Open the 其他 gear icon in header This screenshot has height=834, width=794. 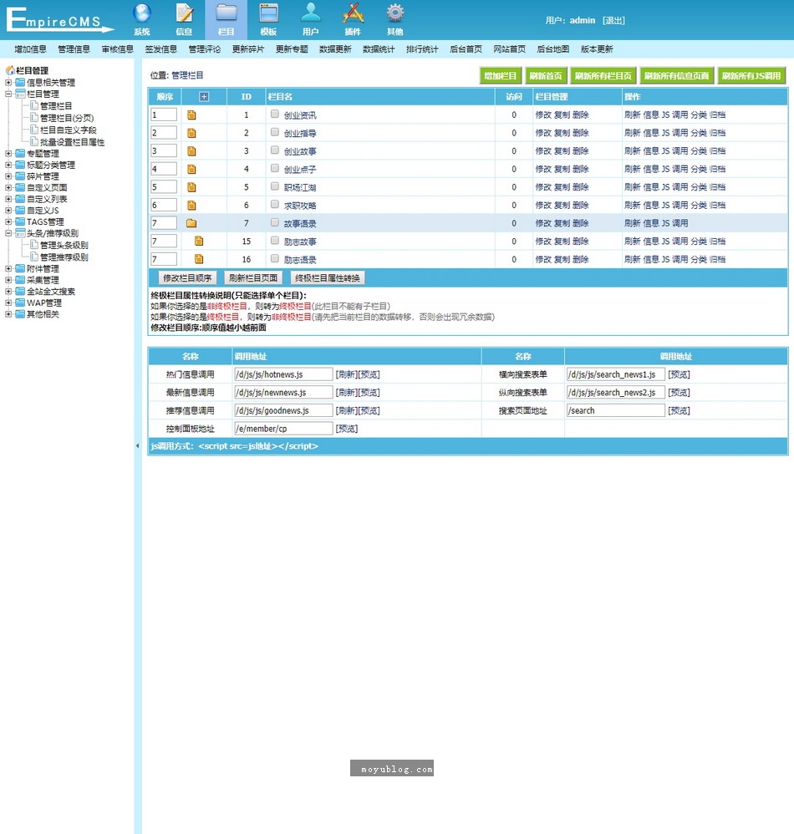pos(394,14)
